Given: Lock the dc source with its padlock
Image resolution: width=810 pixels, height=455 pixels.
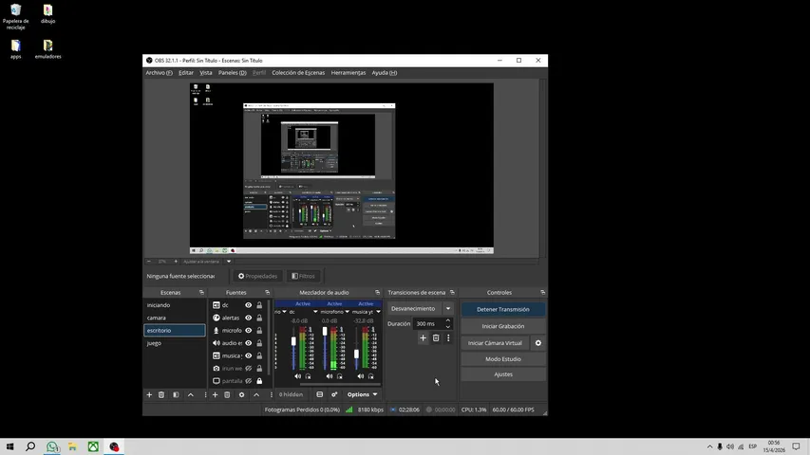Looking at the screenshot, I should (x=259, y=305).
